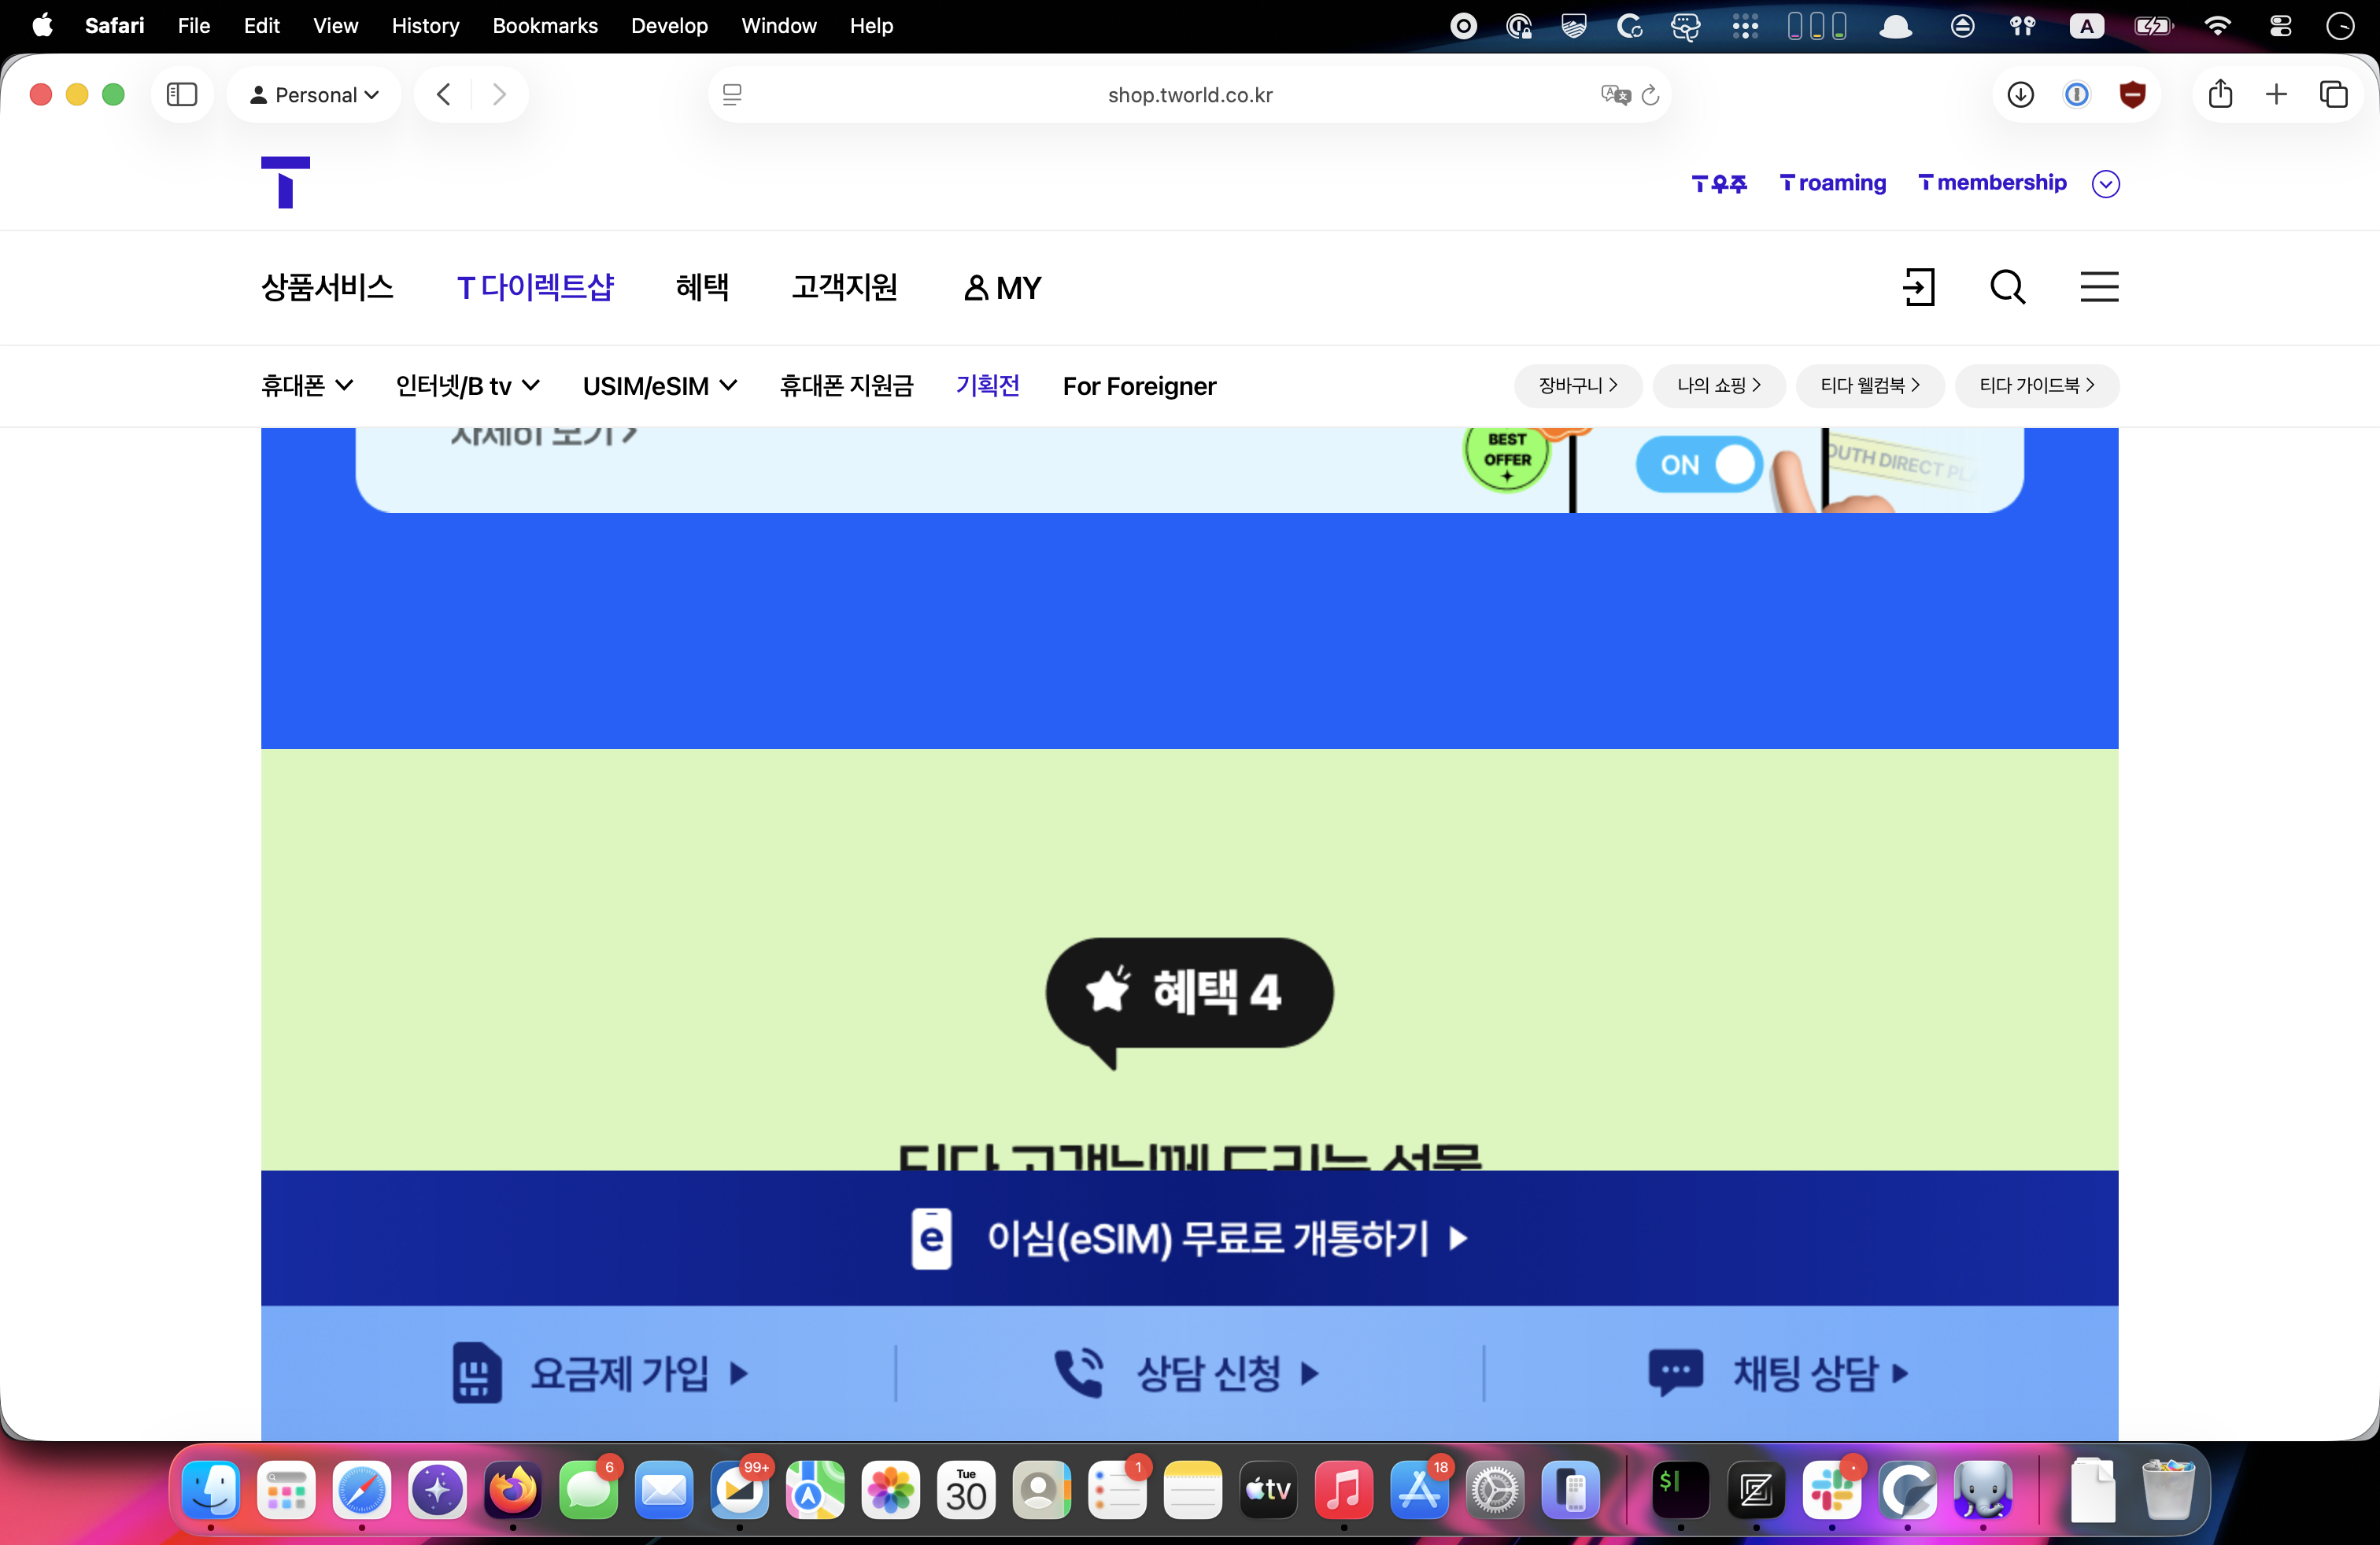Click Safari's sidebar toggle icon
Image resolution: width=2380 pixels, height=1545 pixels.
pos(181,95)
